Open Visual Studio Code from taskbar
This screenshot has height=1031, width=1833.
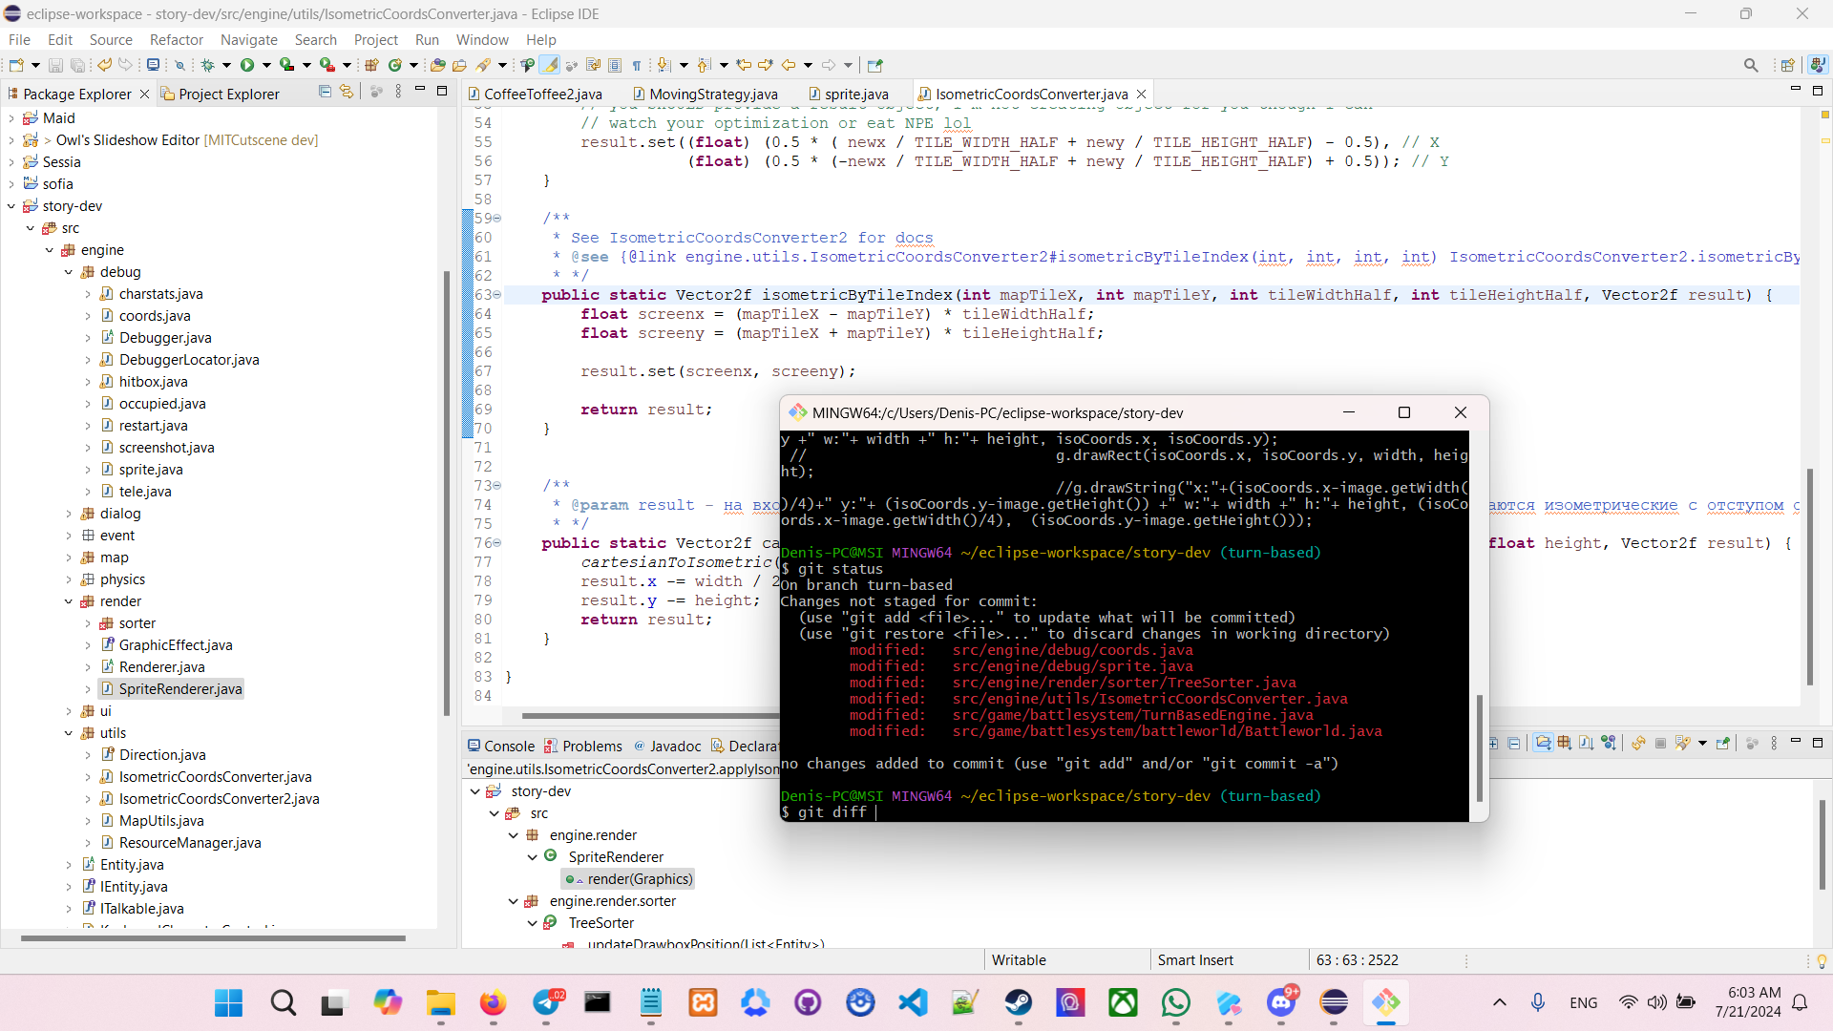coord(914,1002)
